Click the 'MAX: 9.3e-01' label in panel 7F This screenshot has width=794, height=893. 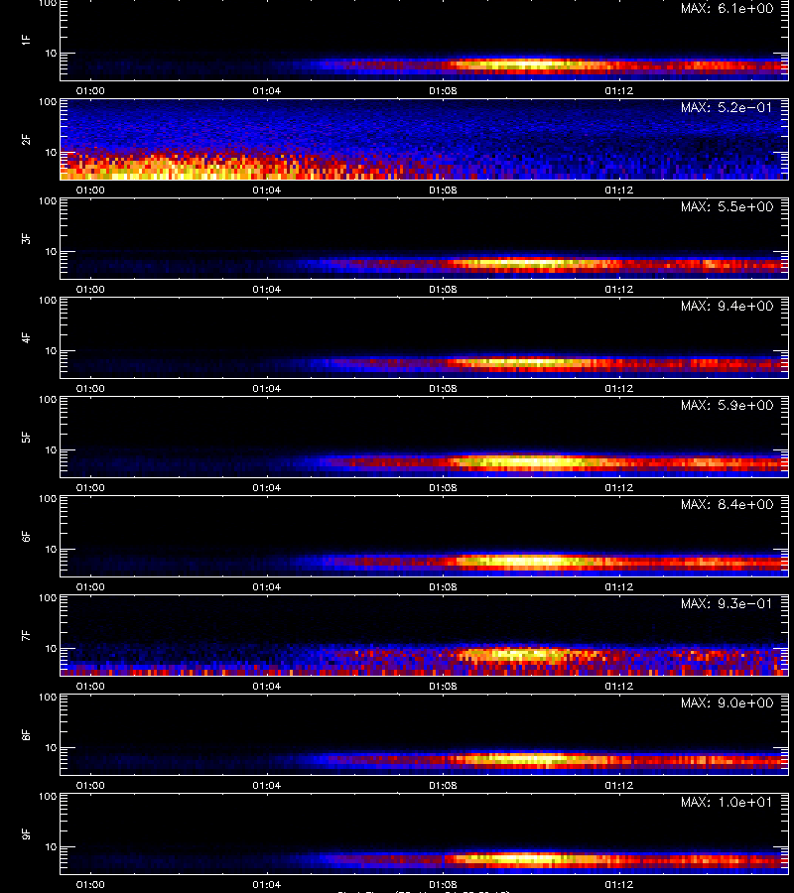pyautogui.click(x=727, y=603)
